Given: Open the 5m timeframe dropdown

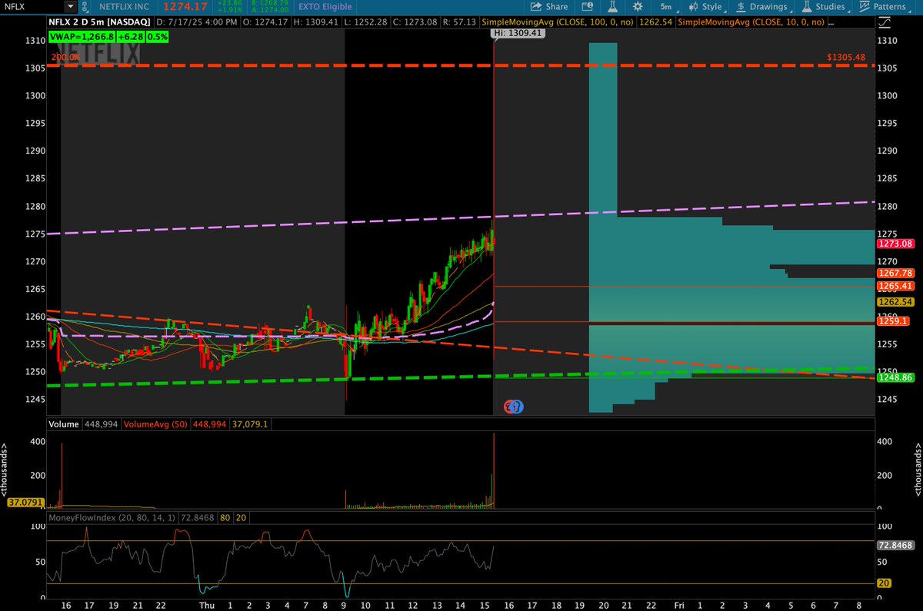Looking at the screenshot, I should (668, 6).
